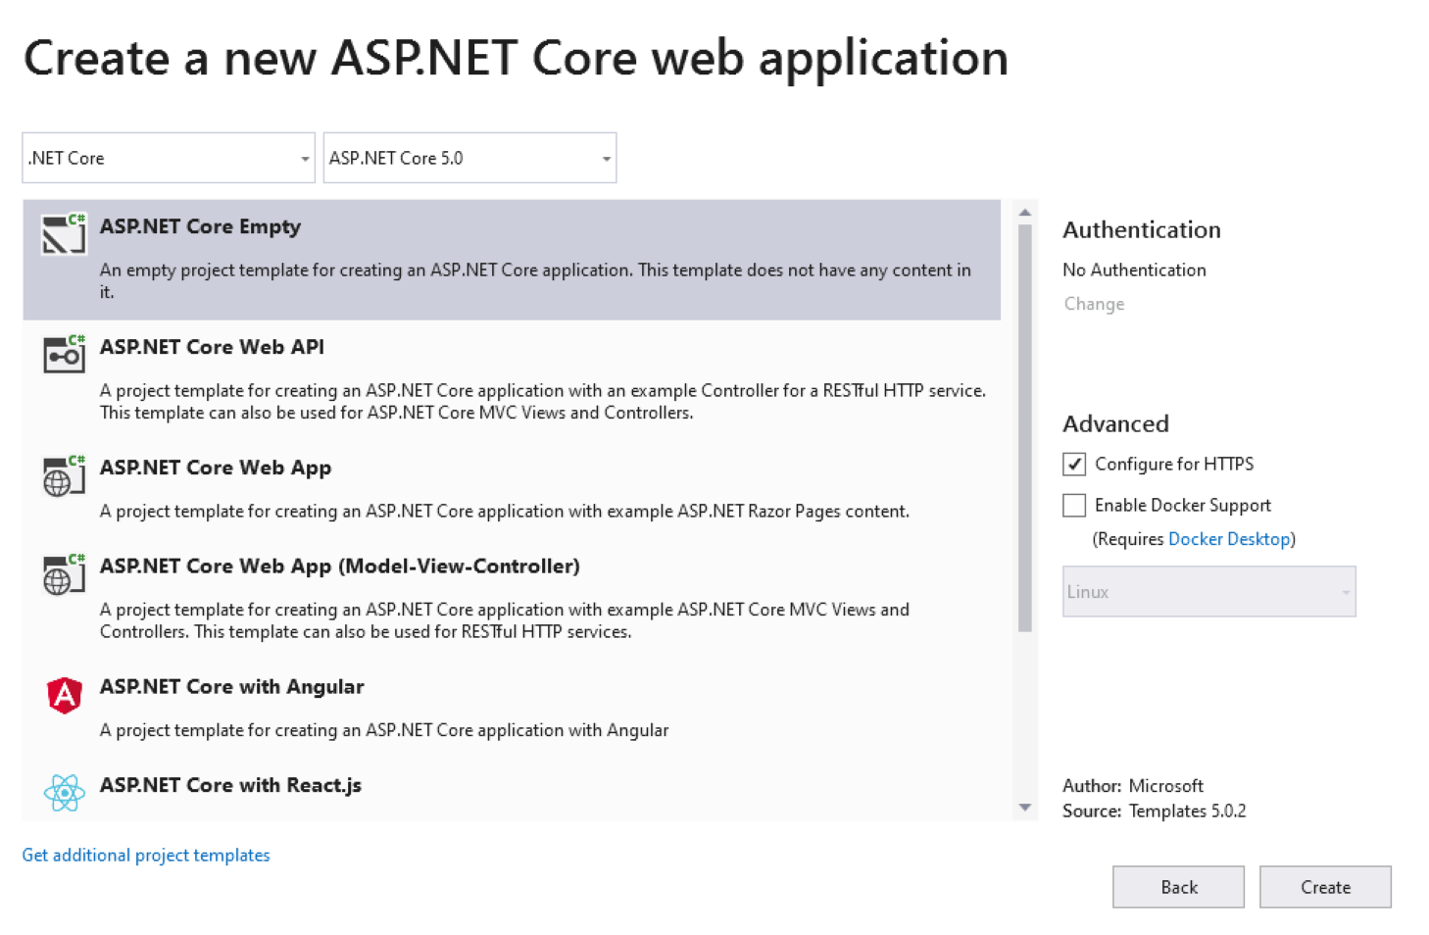Click the Web API template description text
1429x935 pixels.
click(x=543, y=402)
